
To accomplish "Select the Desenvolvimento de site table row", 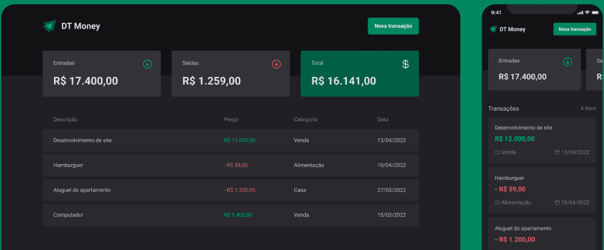I will (231, 141).
